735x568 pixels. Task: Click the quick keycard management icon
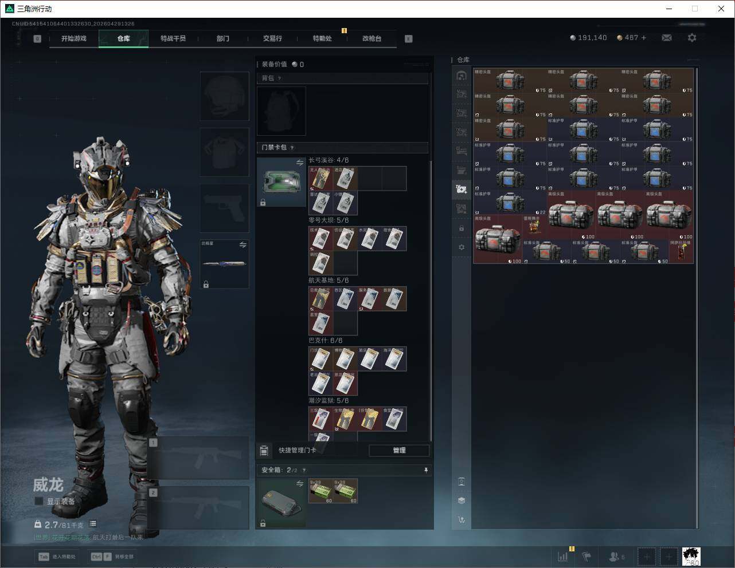264,451
